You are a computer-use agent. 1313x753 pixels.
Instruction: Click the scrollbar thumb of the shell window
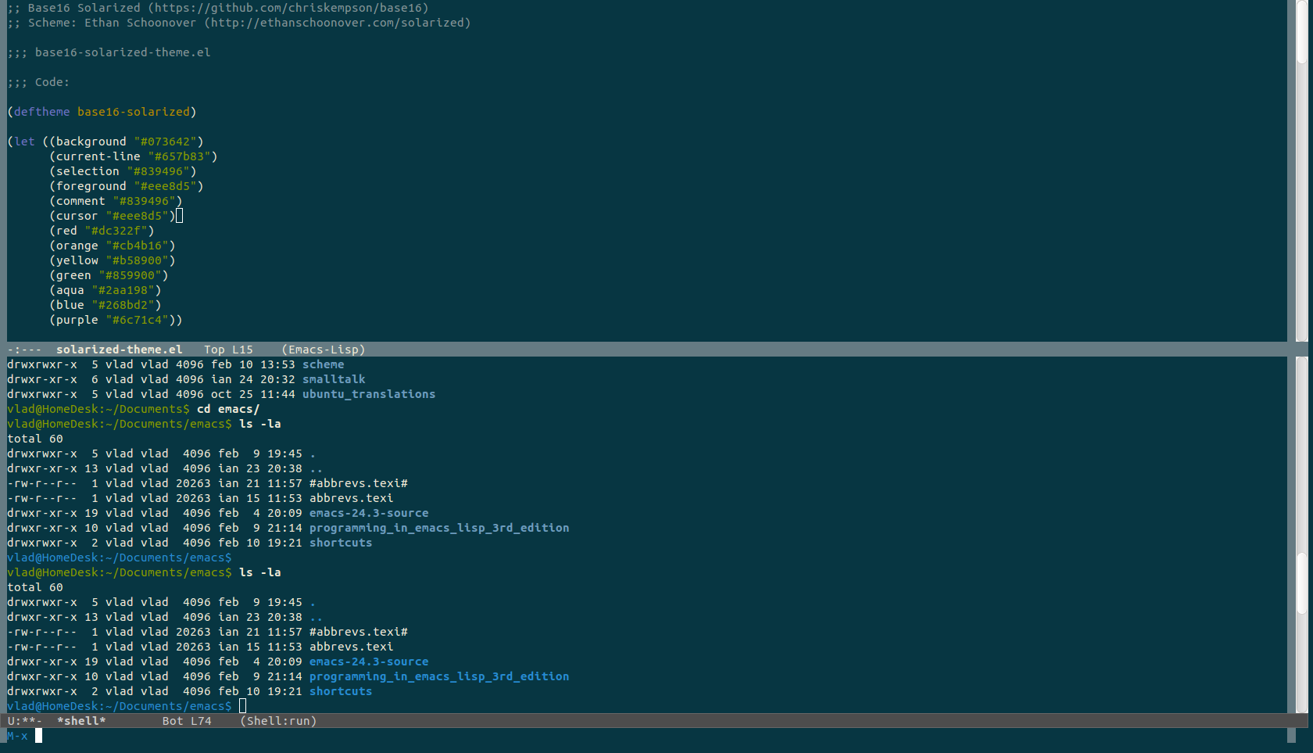point(1301,583)
